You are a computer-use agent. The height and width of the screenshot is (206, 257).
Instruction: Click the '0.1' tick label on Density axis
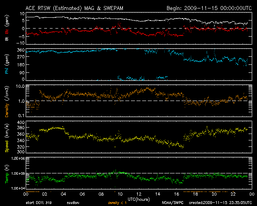pos(21,115)
